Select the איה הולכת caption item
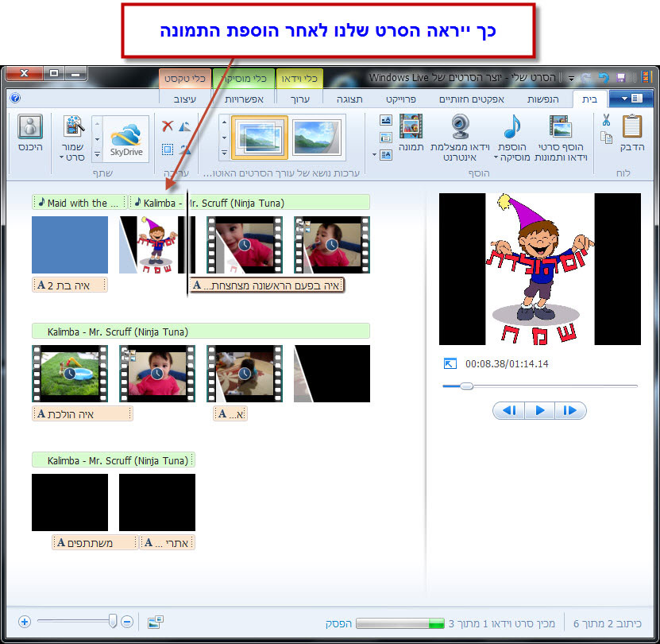The image size is (660, 644). click(83, 414)
